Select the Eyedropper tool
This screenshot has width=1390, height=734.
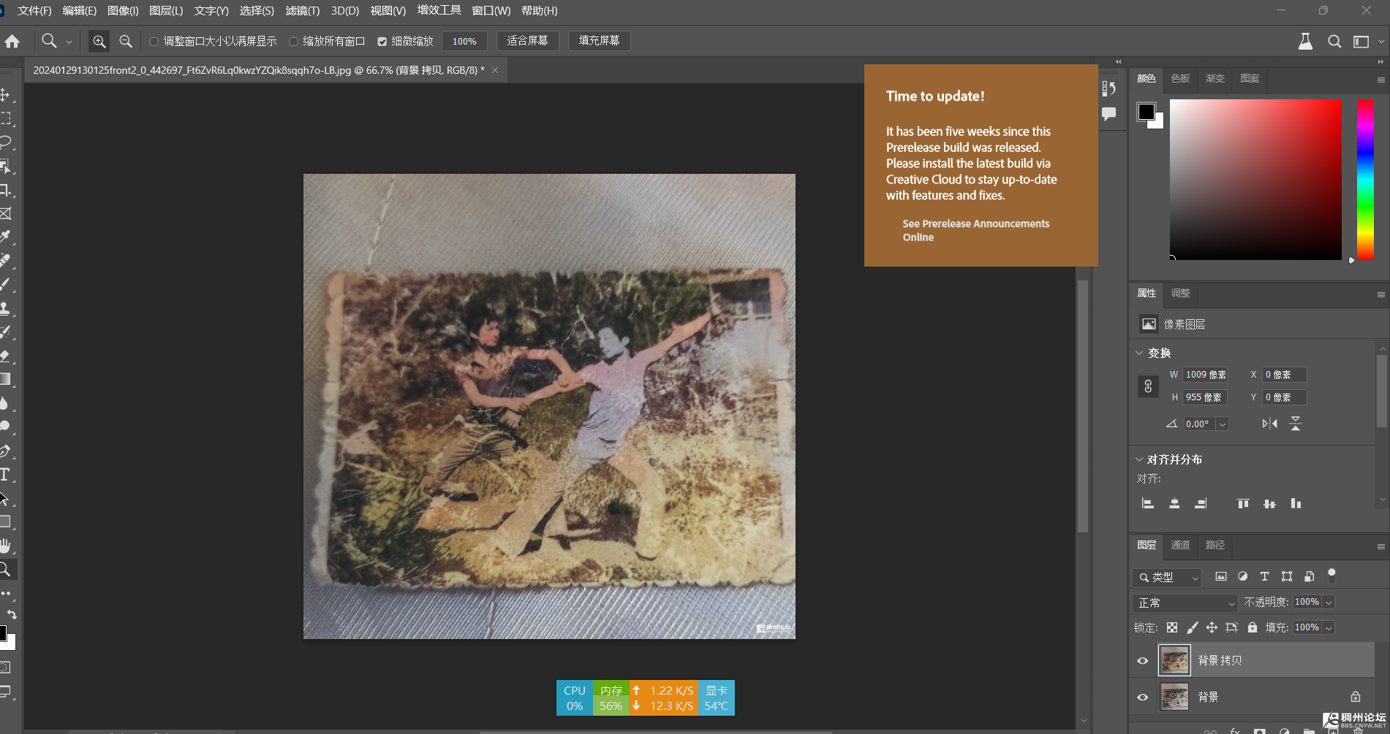tap(5, 237)
